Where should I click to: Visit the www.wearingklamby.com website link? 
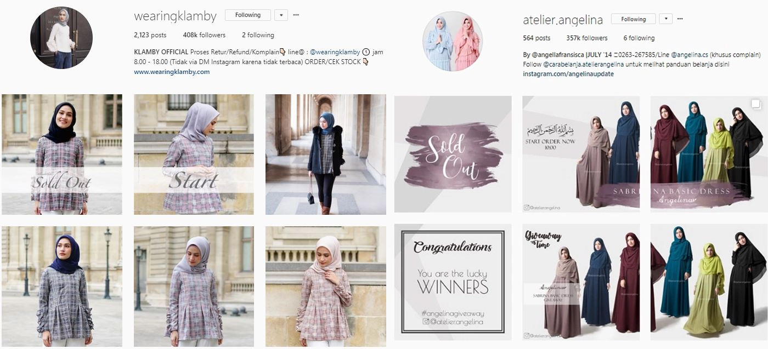point(172,72)
